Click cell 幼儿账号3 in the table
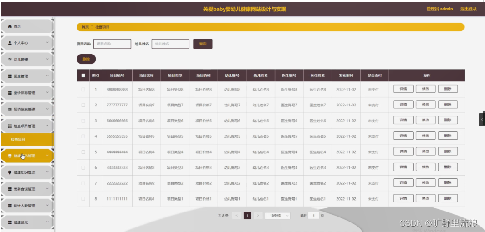The image size is (485, 232). click(x=232, y=168)
